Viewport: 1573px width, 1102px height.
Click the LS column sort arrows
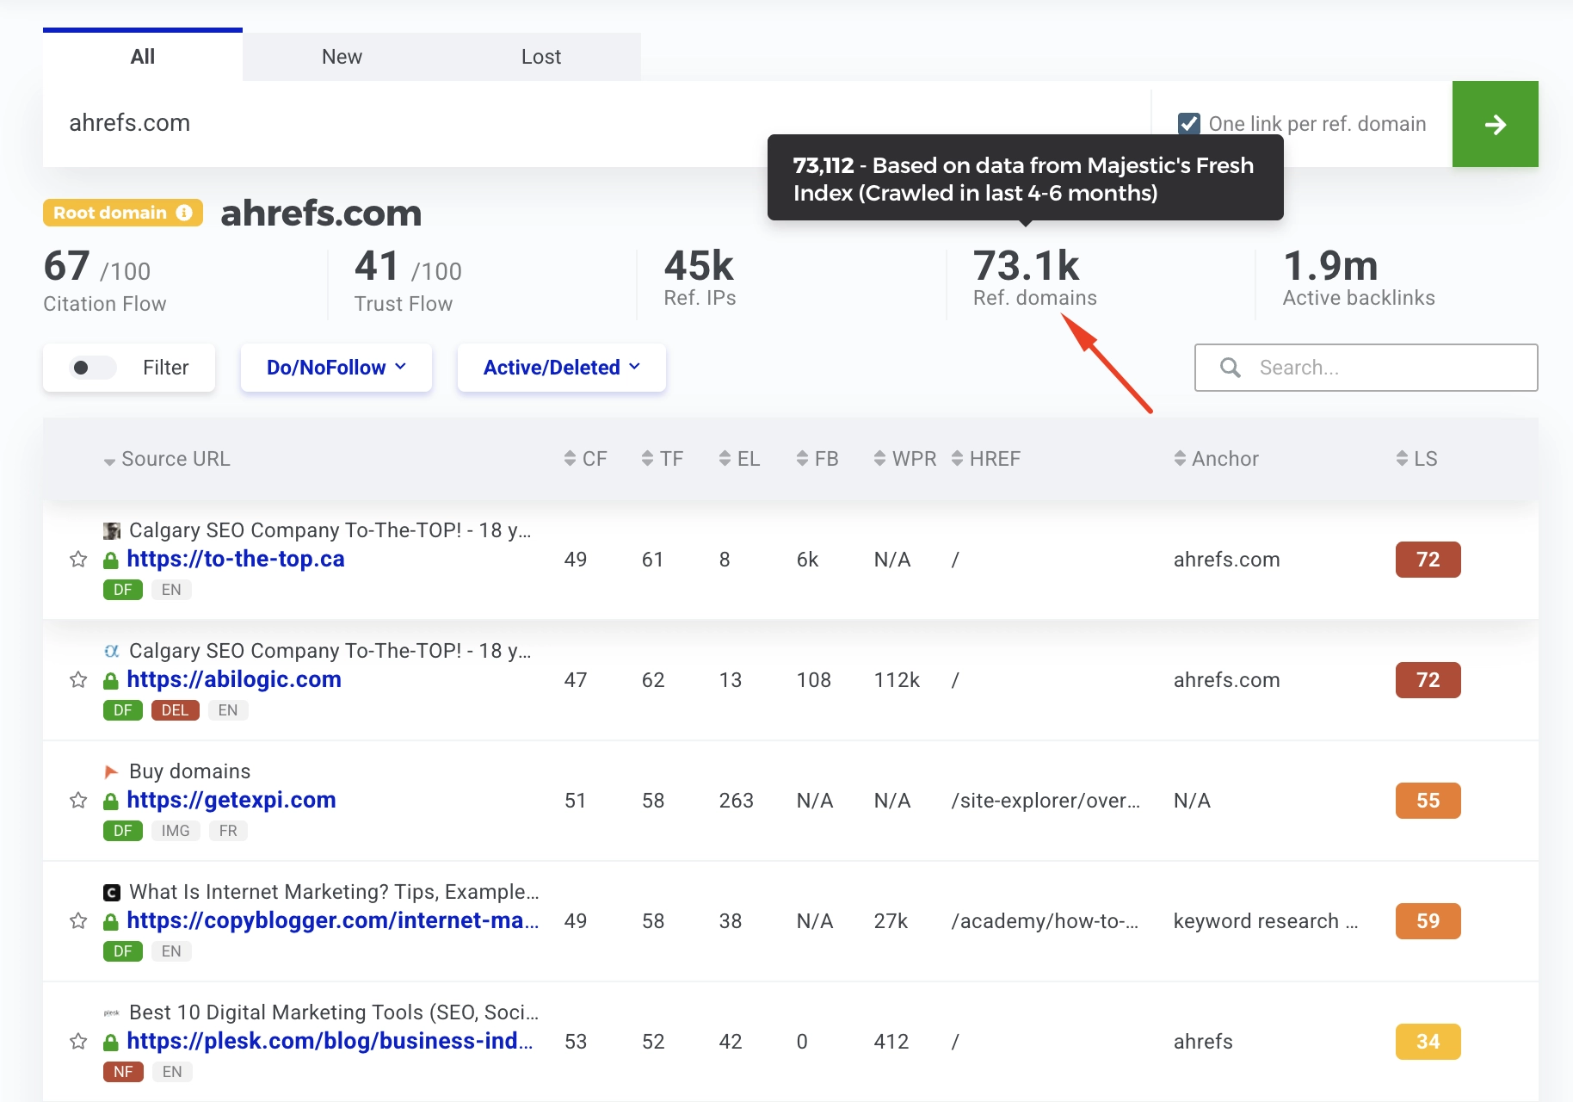1404,458
